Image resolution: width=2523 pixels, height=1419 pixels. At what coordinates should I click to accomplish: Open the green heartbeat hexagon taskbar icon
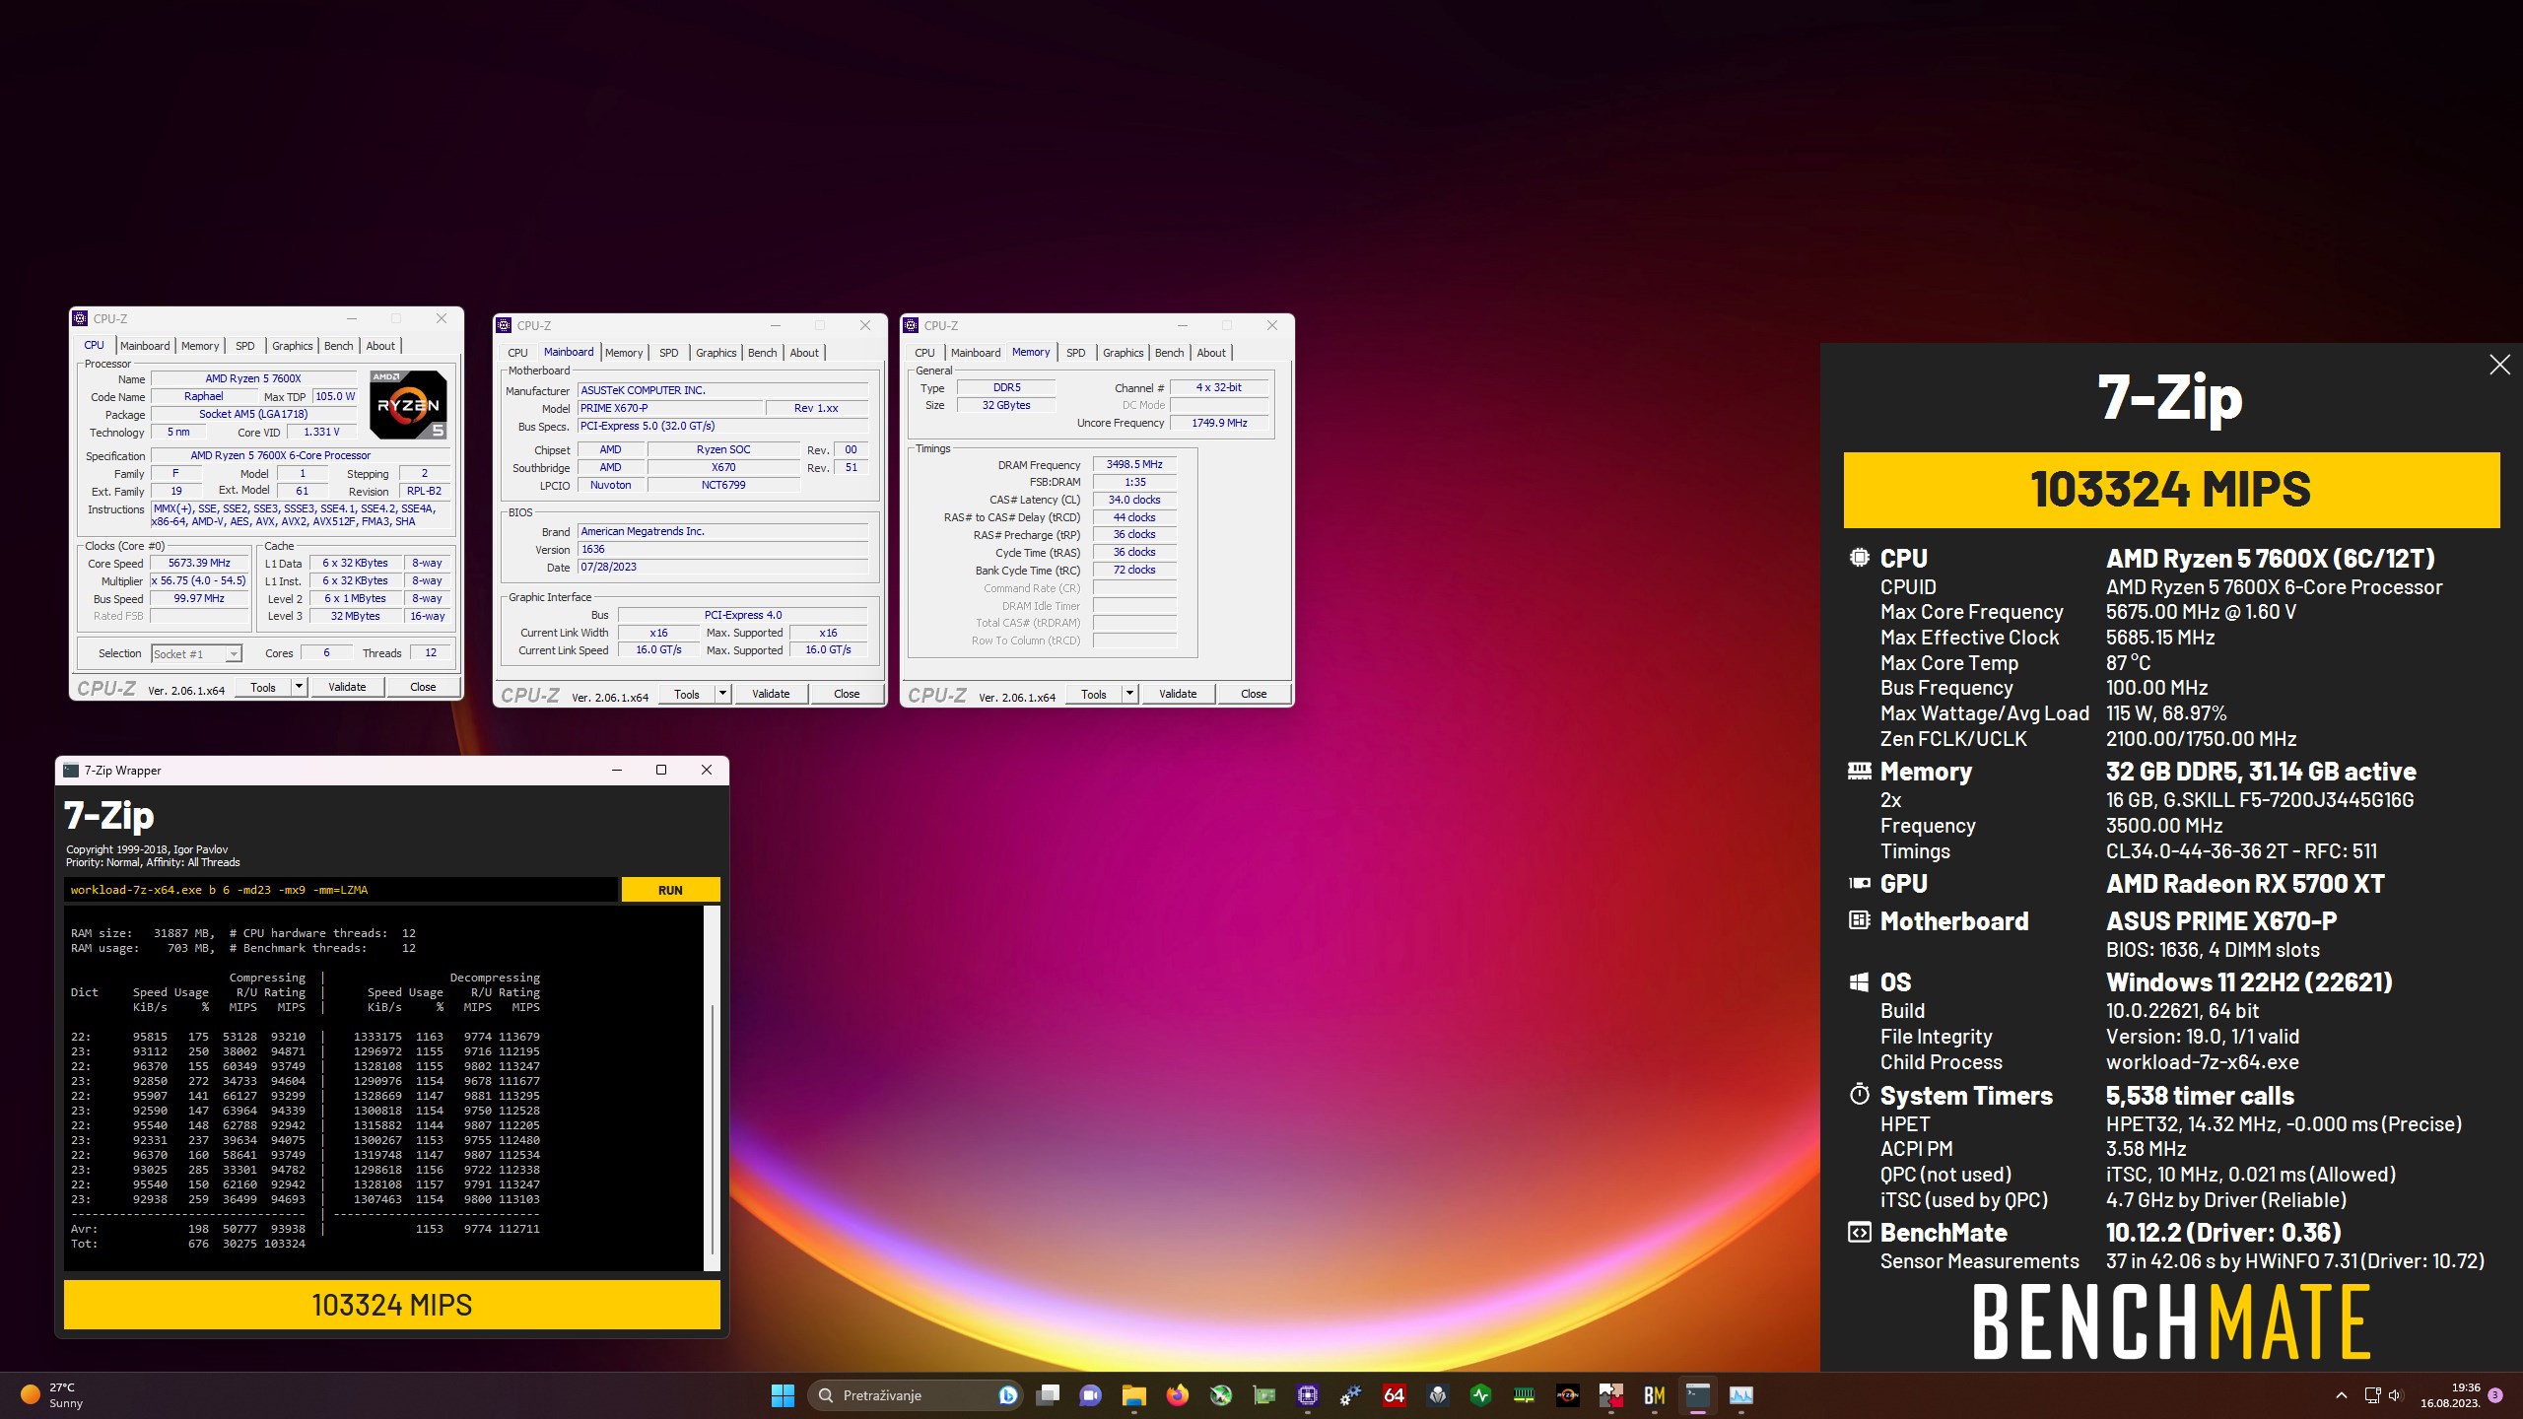[1481, 1395]
